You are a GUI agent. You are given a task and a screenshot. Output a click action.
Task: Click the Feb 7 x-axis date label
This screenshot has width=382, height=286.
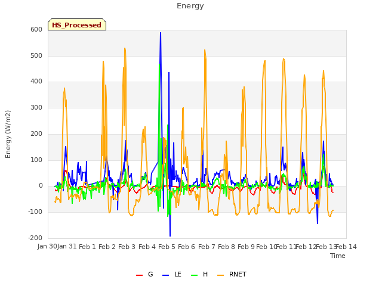pyautogui.click(x=207, y=247)
